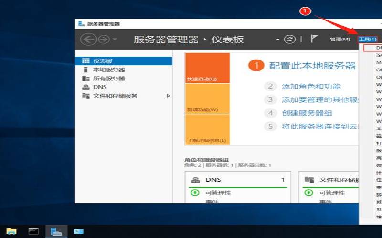Open the navigation history dropdown arrow
Viewport: 382px width, 238px height.
coord(115,39)
